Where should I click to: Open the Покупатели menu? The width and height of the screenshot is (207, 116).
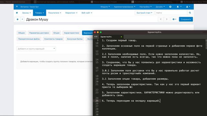pos(55,13)
